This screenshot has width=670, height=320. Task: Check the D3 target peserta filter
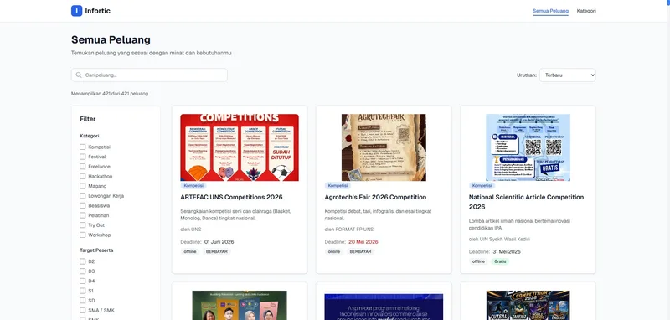click(82, 271)
